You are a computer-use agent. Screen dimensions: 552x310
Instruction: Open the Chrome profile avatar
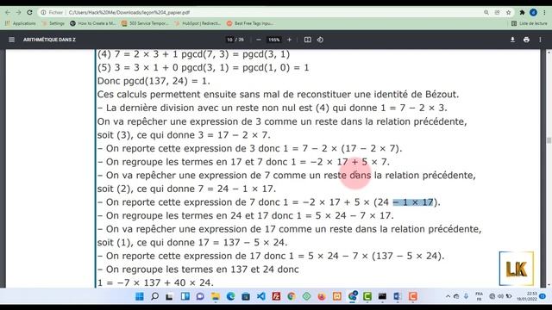point(533,12)
